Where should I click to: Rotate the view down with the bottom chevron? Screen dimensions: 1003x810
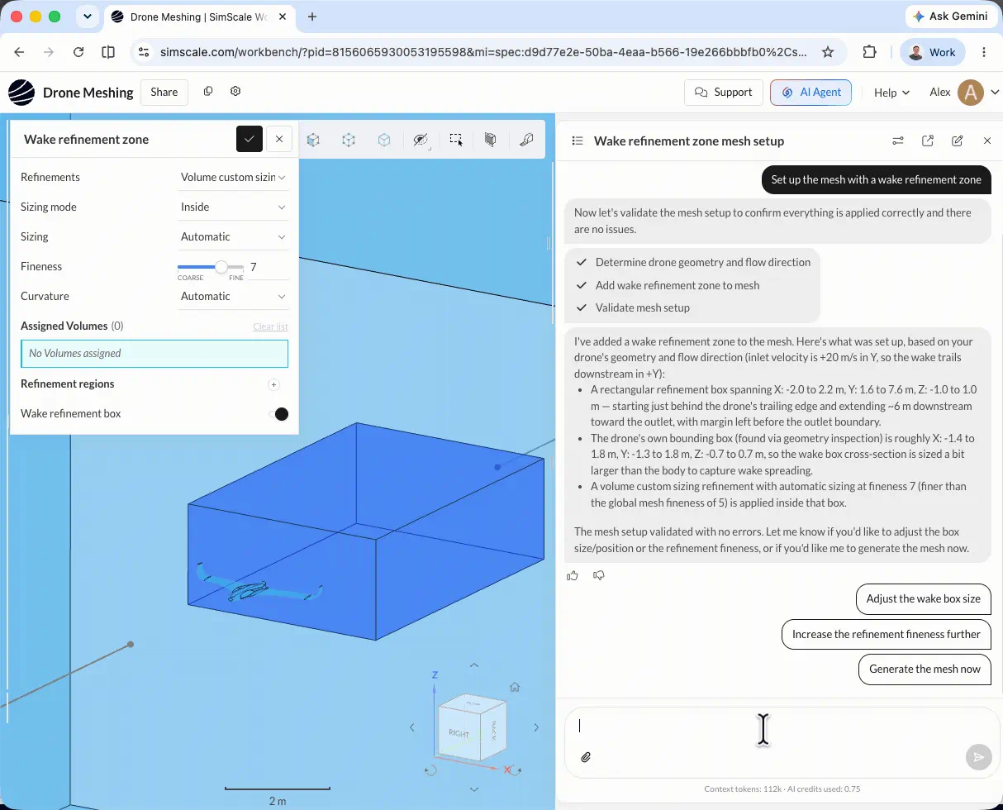coord(474,789)
